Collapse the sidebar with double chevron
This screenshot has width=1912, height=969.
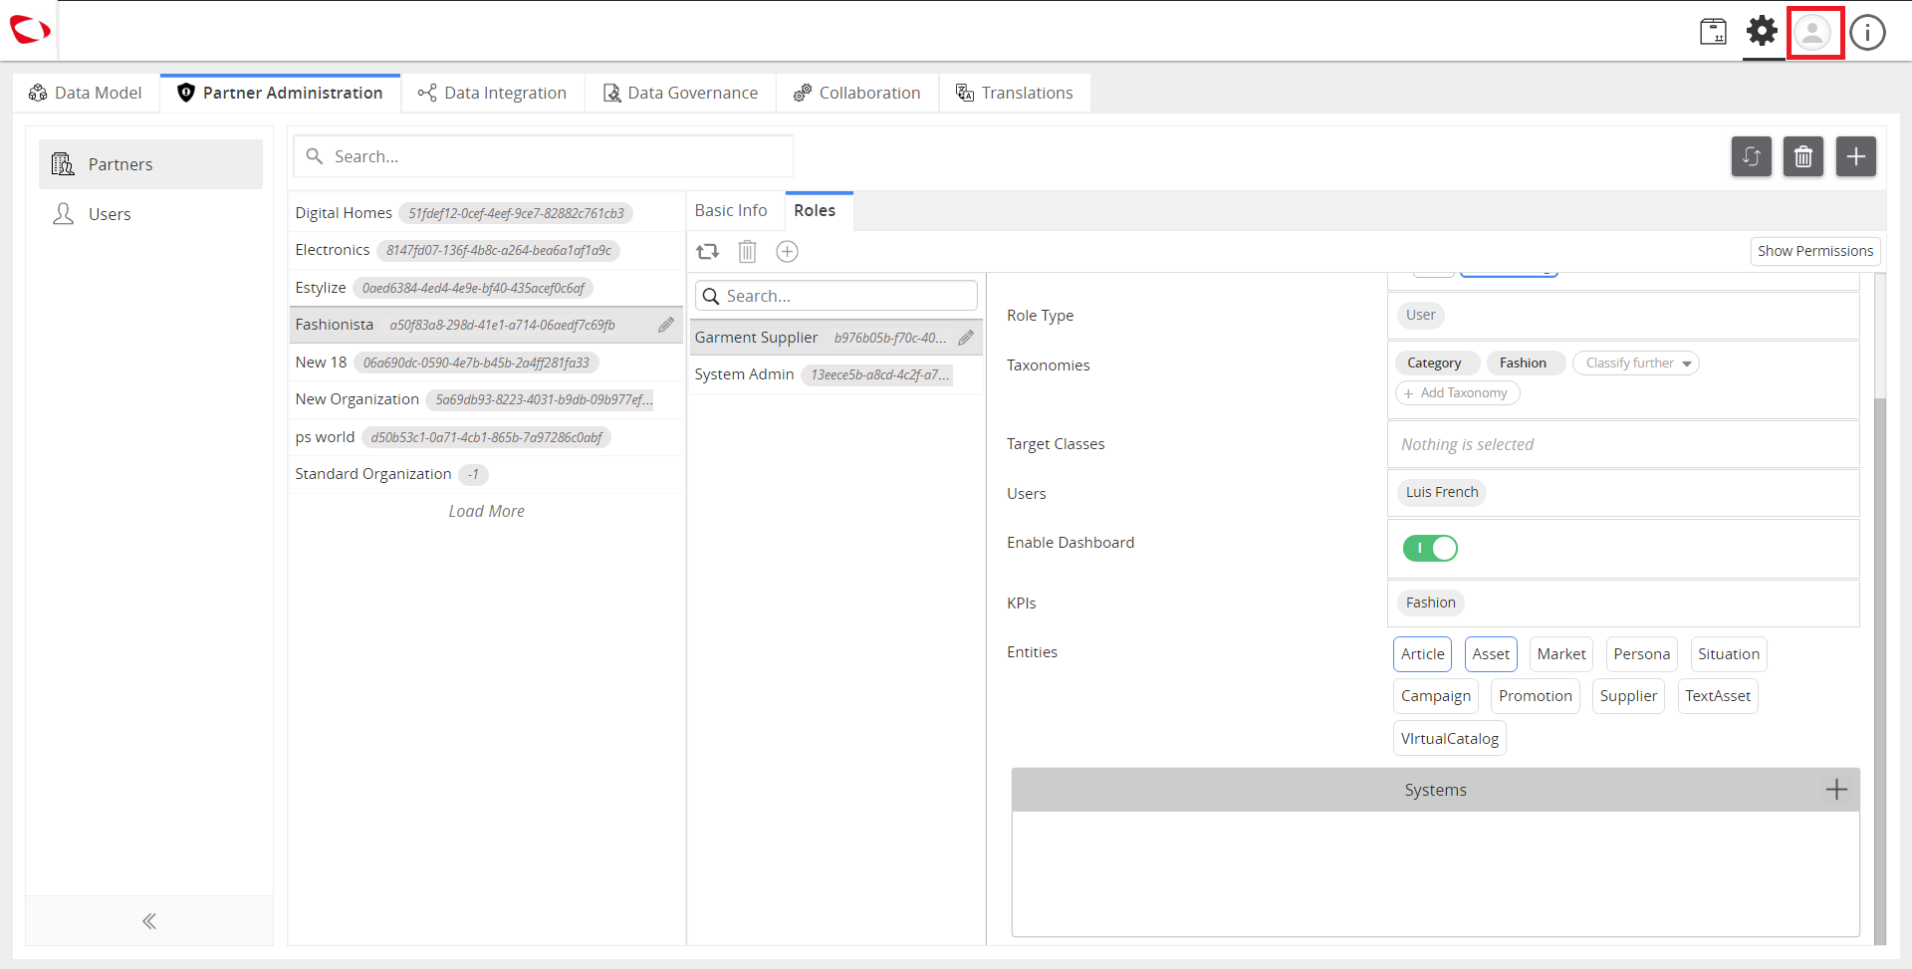(149, 921)
